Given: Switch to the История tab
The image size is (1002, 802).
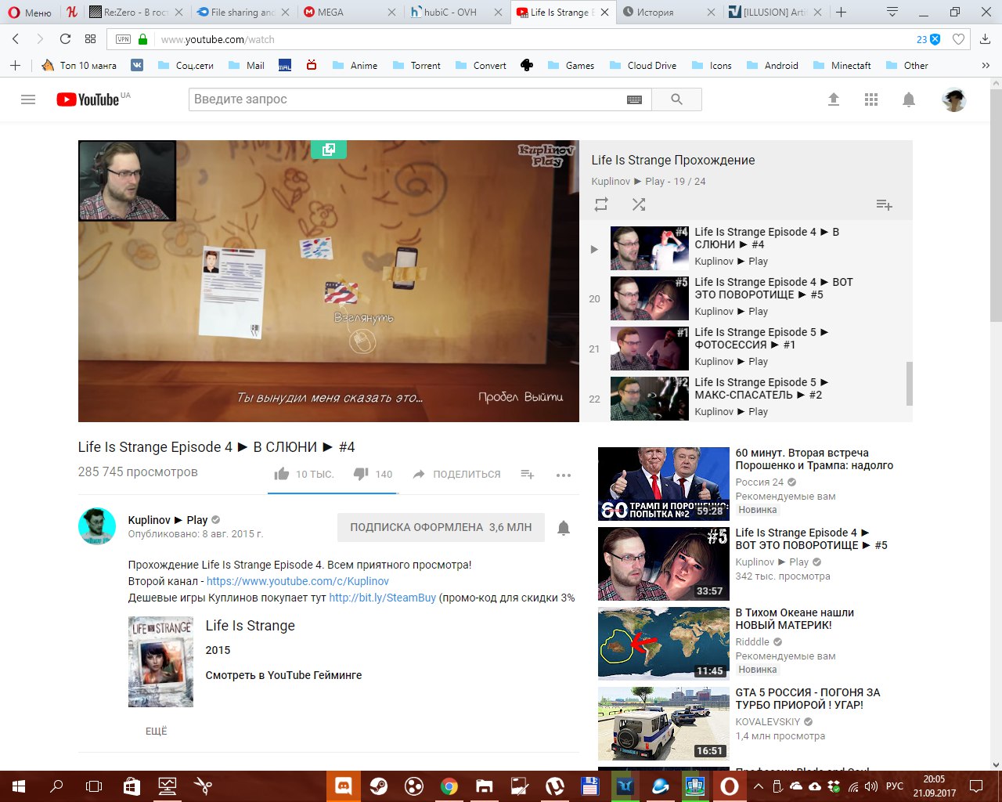Looking at the screenshot, I should point(669,13).
